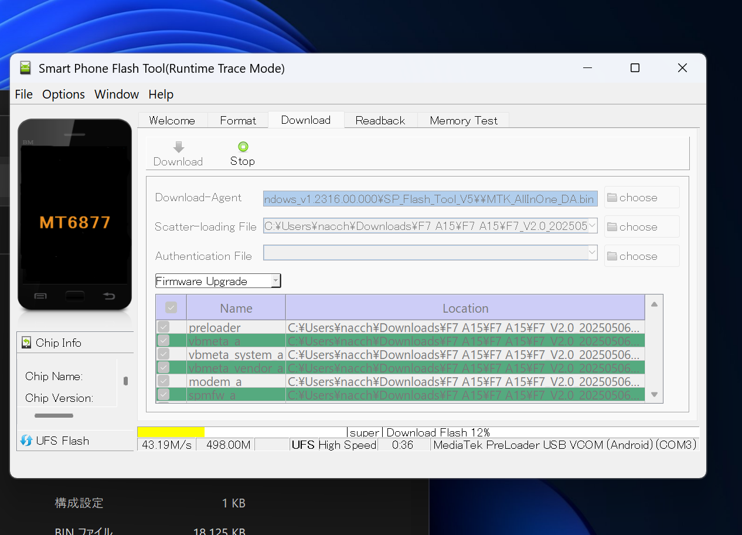742x535 pixels.
Task: Toggle the spmfw_a row checkbox
Action: pos(164,395)
